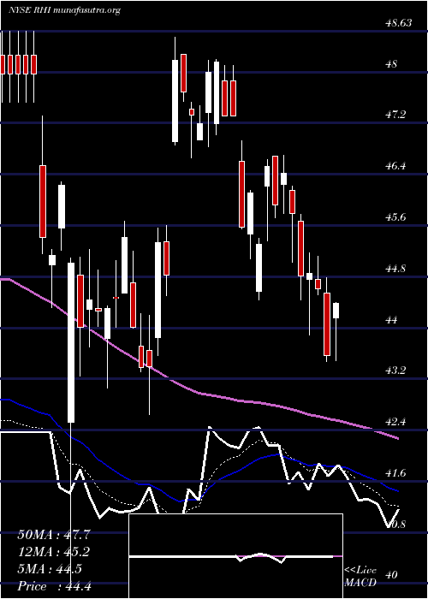Select the 40 price axis label
The width and height of the screenshot is (428, 599).
click(391, 575)
